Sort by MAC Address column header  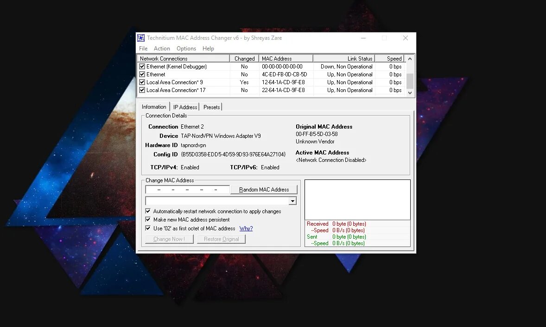[x=286, y=58]
